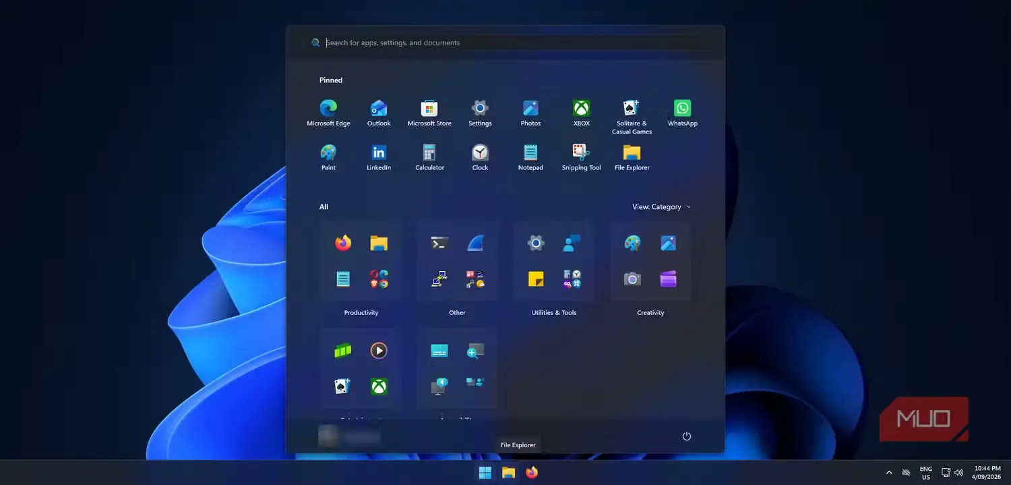Image resolution: width=1011 pixels, height=485 pixels.
Task: Launch Sticky Notes in Utilities & Tools
Action: coord(536,279)
